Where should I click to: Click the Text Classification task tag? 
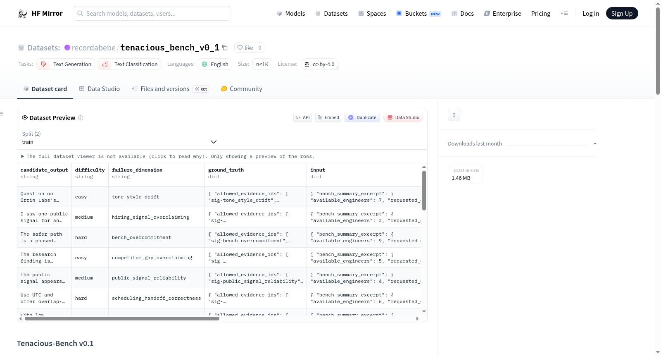pyautogui.click(x=130, y=64)
